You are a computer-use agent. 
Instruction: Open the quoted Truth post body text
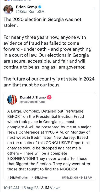tap(49, 140)
